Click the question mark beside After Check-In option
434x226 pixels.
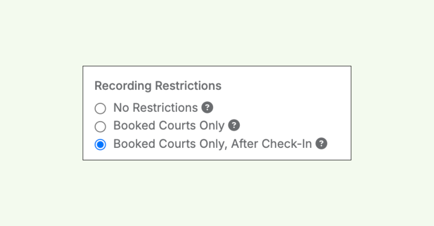(x=321, y=144)
